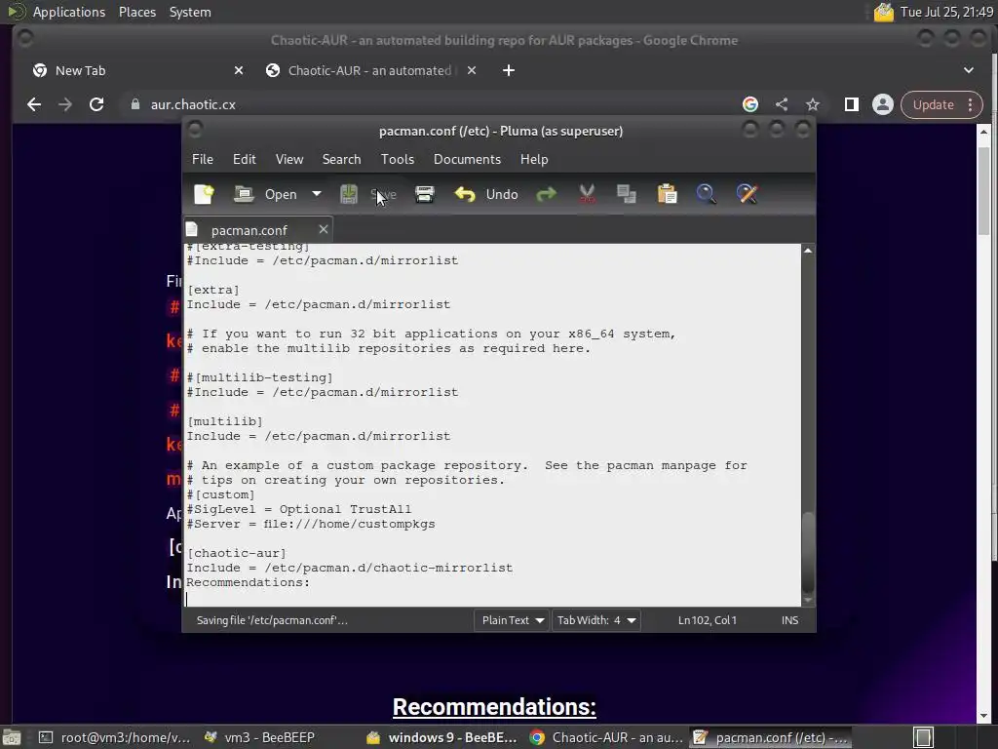Click the #[multilib-testing] line
Viewport: 998px width, 749px height.
(259, 377)
